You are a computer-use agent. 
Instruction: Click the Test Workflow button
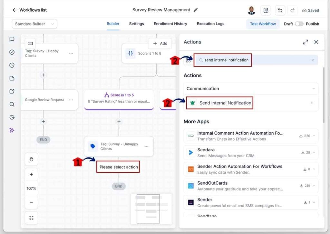263,24
